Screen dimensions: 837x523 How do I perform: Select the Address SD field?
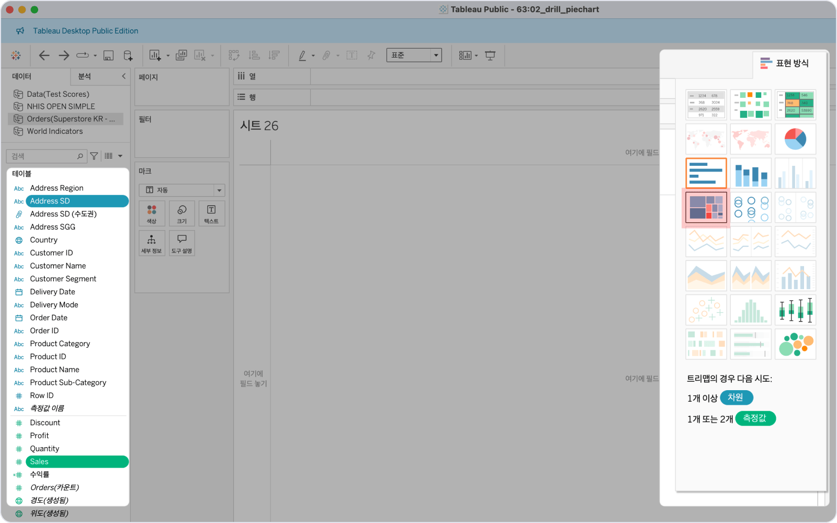pyautogui.click(x=77, y=201)
